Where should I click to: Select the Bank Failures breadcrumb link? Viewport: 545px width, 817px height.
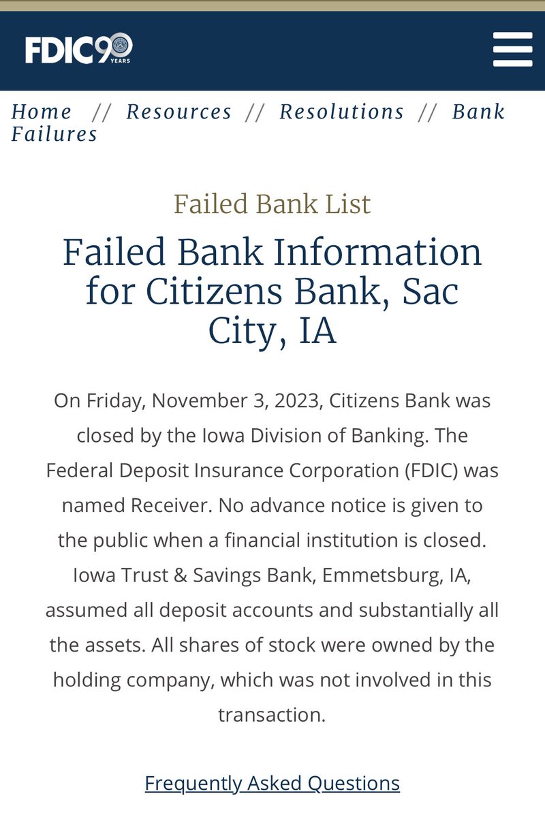pos(54,133)
